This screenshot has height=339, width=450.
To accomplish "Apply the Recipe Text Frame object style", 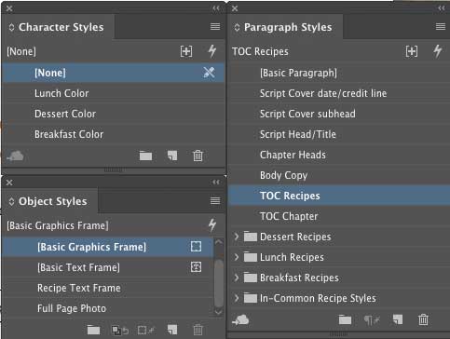I will [108, 288].
